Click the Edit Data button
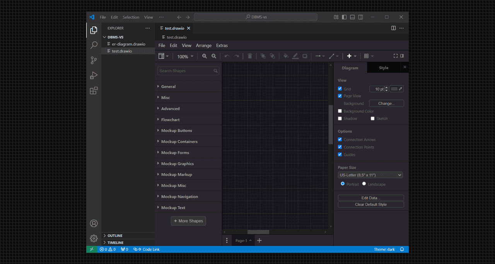This screenshot has height=264, width=495. pyautogui.click(x=370, y=198)
